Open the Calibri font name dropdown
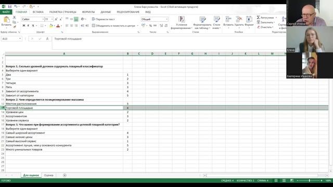333x187 pixels. tap(43, 19)
